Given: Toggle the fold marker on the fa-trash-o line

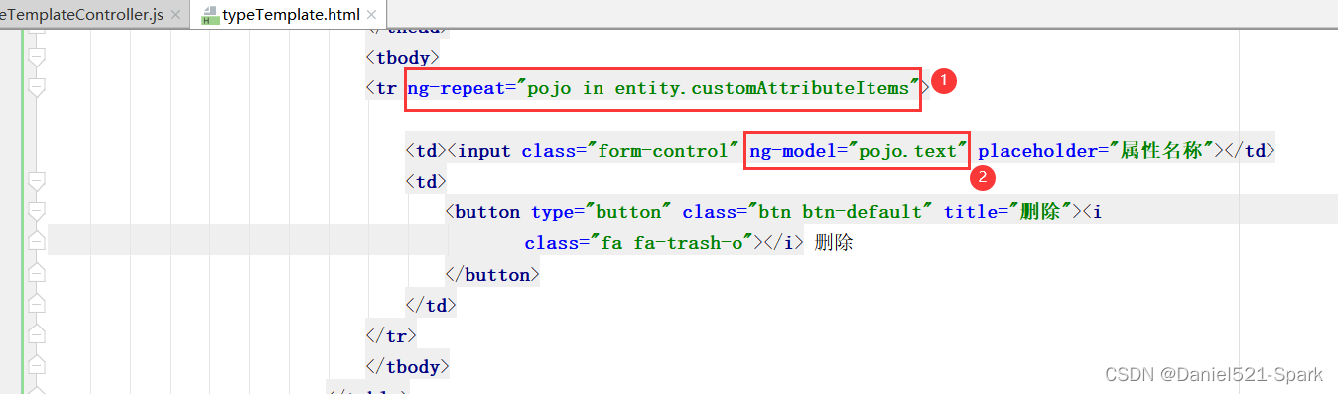Looking at the screenshot, I should 37,242.
